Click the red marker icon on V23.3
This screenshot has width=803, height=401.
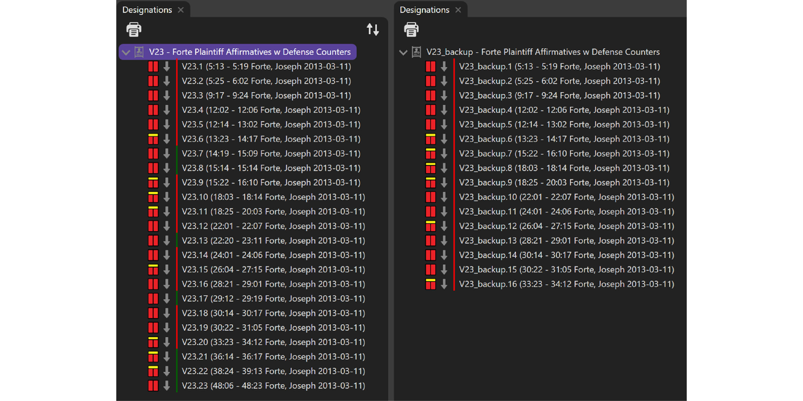point(153,95)
